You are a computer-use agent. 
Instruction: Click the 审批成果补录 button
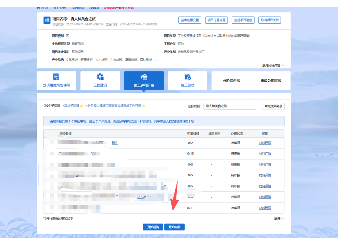273,106
